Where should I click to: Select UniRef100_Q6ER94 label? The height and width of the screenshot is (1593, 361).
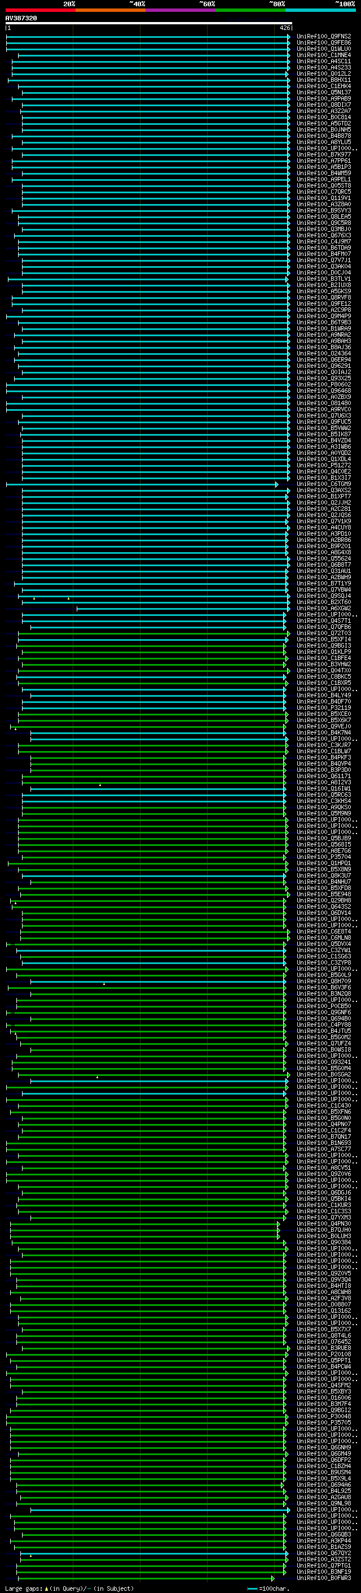(x=324, y=359)
